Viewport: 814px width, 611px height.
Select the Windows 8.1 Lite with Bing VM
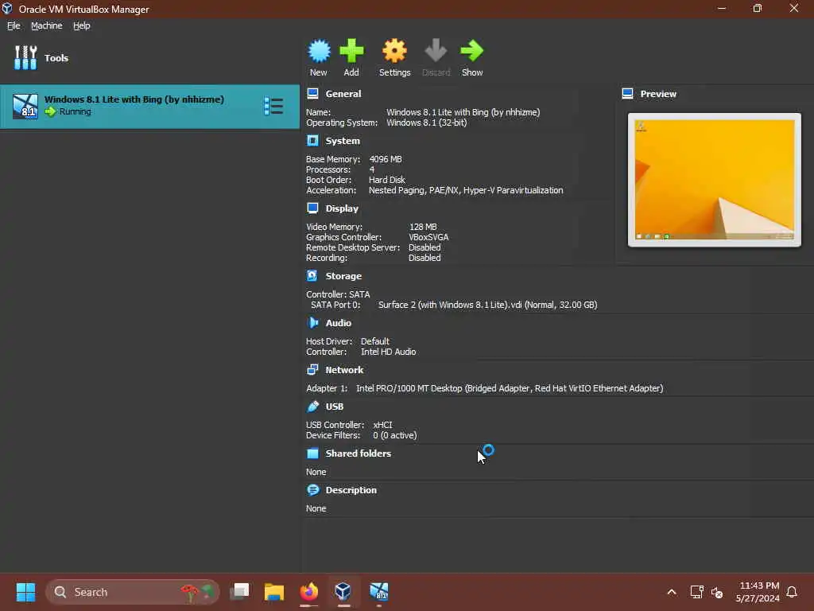149,107
